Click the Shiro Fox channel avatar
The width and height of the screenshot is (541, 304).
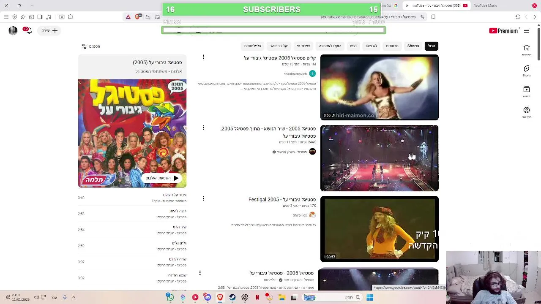click(x=312, y=215)
